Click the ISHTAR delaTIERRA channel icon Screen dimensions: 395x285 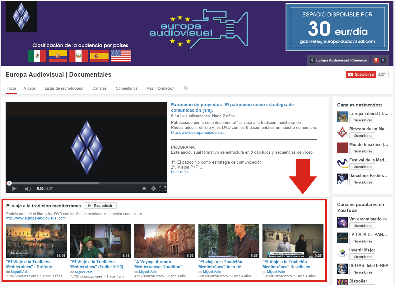click(342, 269)
